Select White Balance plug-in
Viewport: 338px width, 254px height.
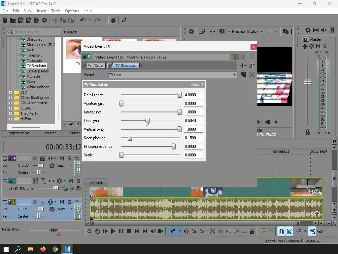[38, 87]
